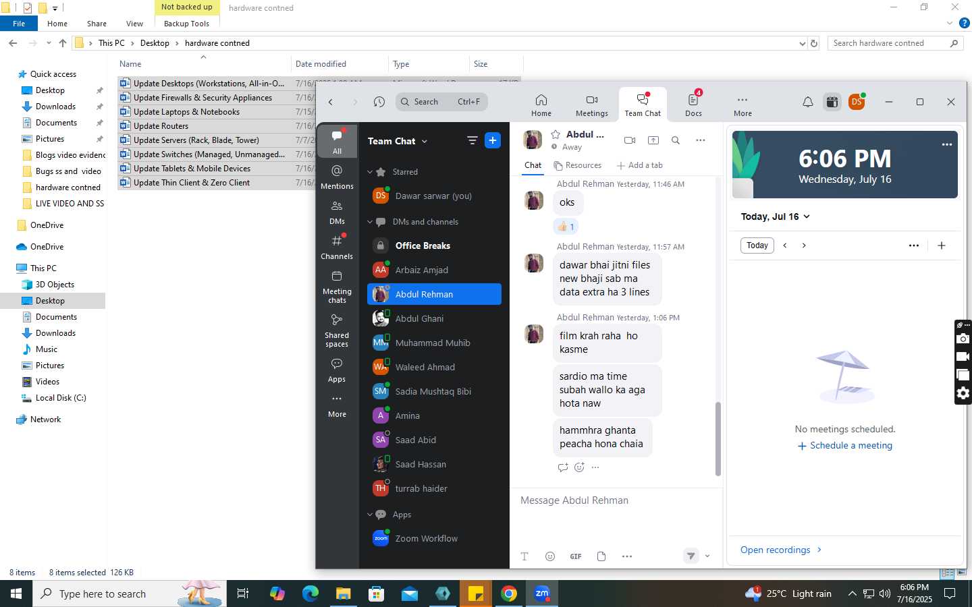Expand the Team Chat header dropdown

(425, 142)
